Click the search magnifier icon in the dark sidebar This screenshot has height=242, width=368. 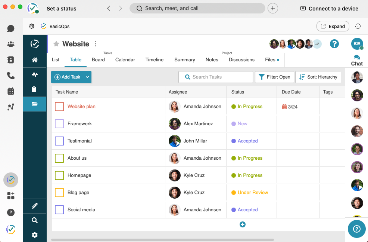[x=34, y=220]
